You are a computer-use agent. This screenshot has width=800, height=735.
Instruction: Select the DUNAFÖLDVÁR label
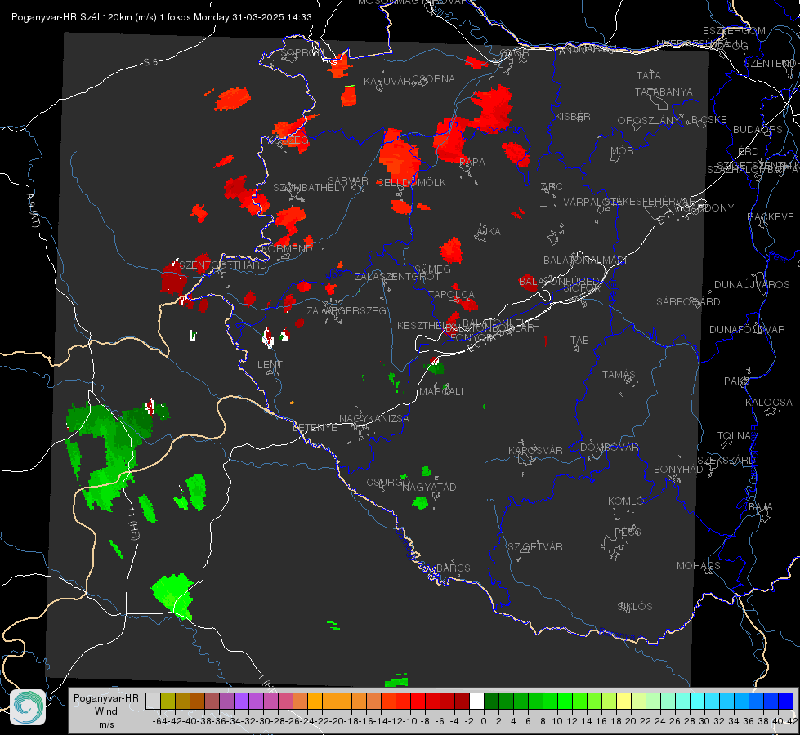pyautogui.click(x=747, y=329)
